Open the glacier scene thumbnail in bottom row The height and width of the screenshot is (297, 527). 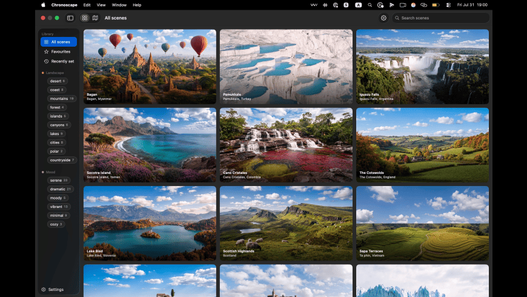point(422,281)
